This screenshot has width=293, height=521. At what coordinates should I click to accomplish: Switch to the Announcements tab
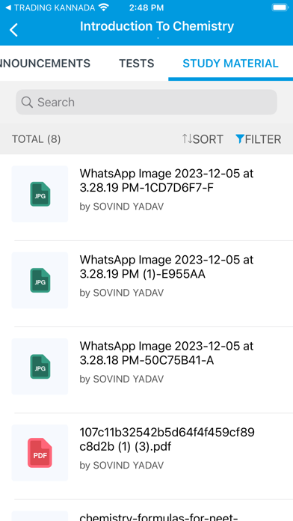tap(45, 63)
